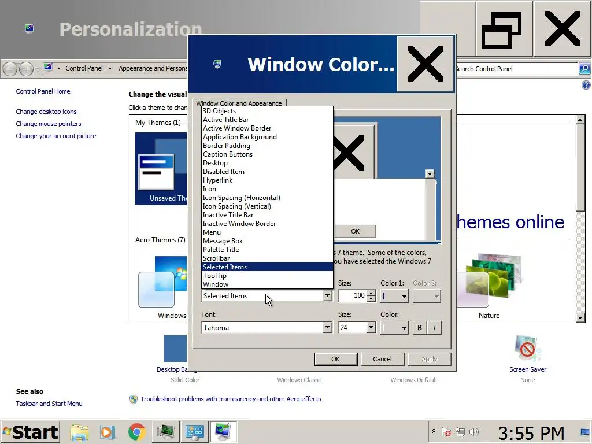Image resolution: width=592 pixels, height=444 pixels.
Task: Select "Application Background" from the list
Action: click(267, 137)
